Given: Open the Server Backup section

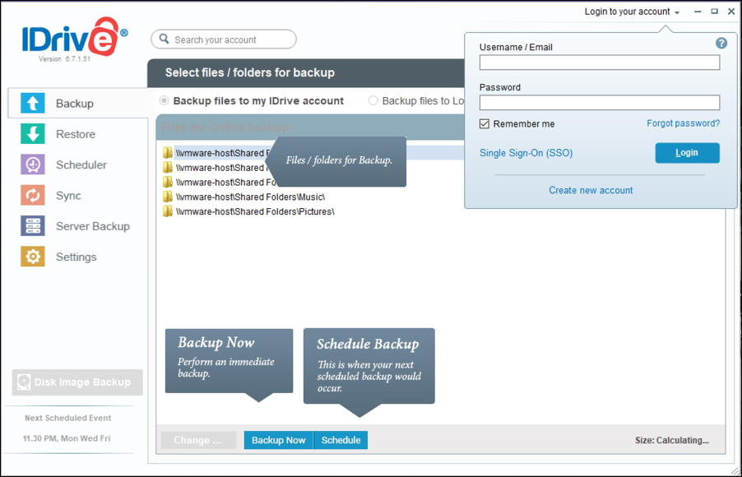Looking at the screenshot, I should click(93, 226).
